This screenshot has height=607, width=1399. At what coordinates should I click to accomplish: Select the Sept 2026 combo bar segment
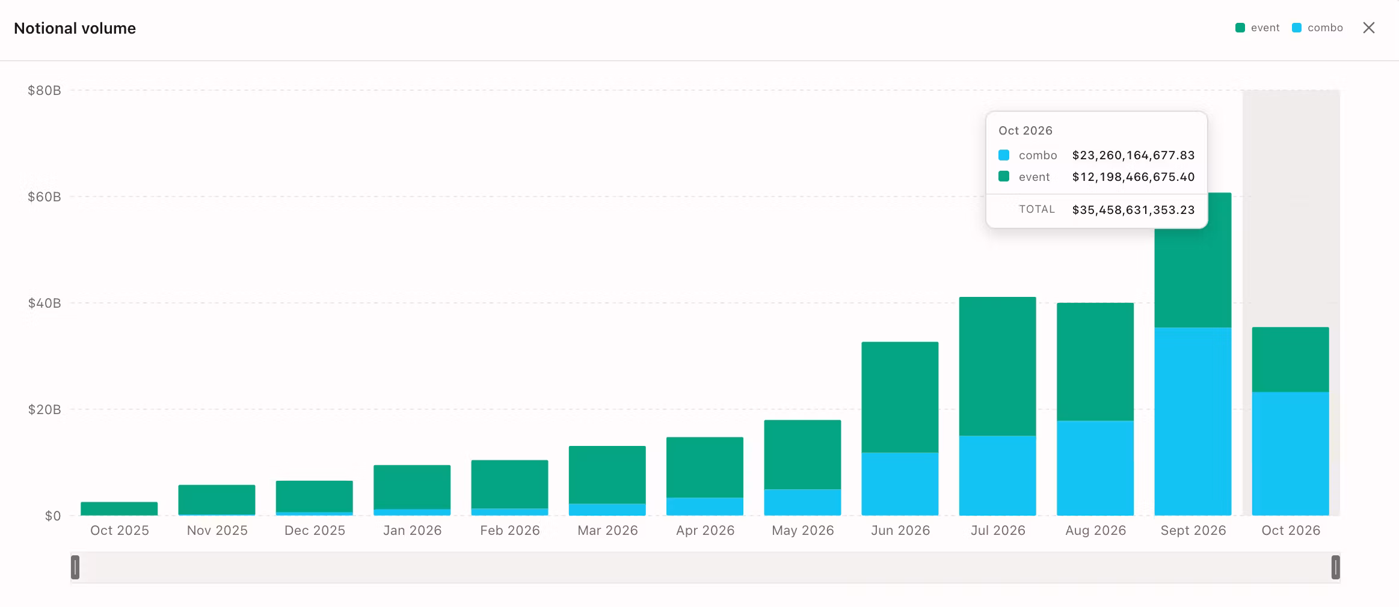tap(1193, 421)
